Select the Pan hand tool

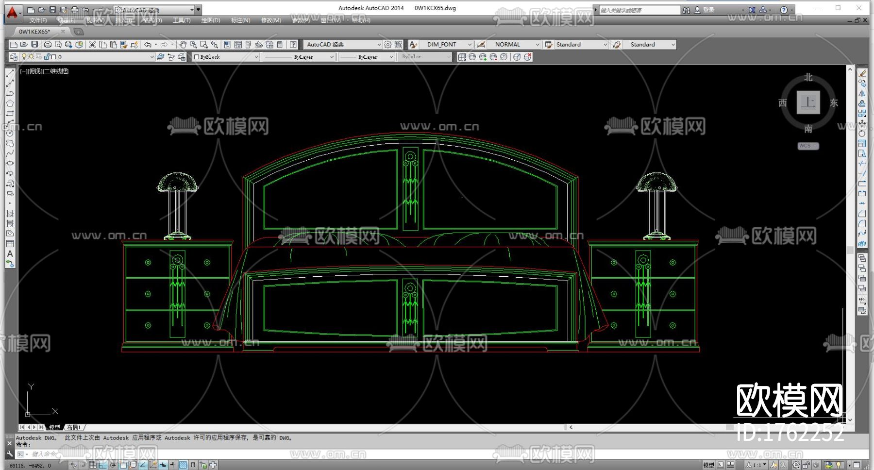tap(183, 45)
